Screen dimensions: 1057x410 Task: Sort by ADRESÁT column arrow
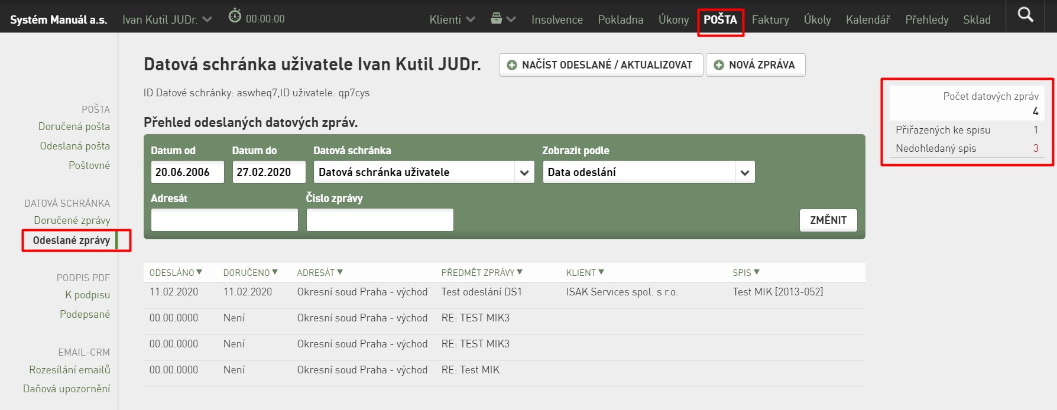pyautogui.click(x=340, y=272)
